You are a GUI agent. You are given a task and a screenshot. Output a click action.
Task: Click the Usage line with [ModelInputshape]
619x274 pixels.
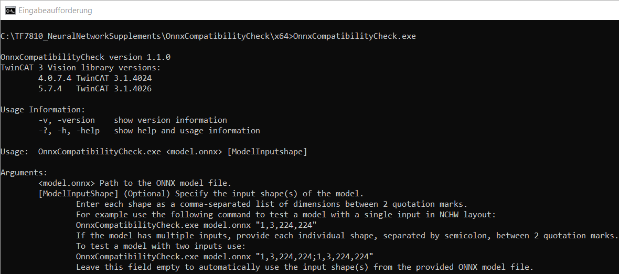173,152
